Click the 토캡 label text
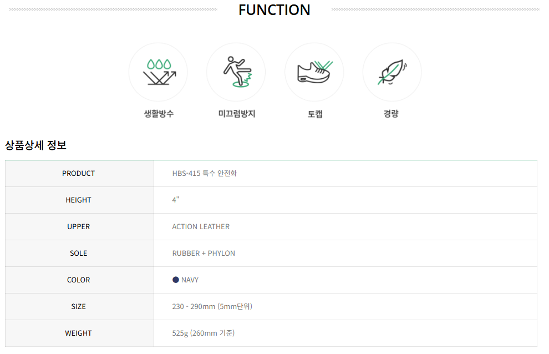 [x=315, y=114]
